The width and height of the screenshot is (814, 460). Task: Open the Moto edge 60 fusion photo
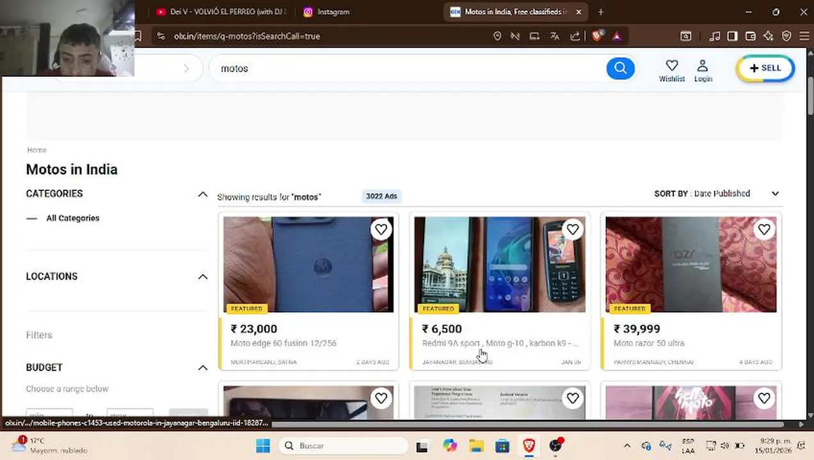pos(308,264)
